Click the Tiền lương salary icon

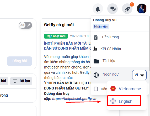coord(96,37)
